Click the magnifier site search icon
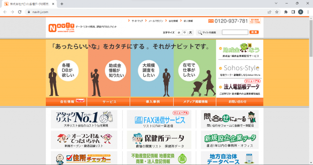The height and width of the screenshot is (165, 313). click(200, 32)
